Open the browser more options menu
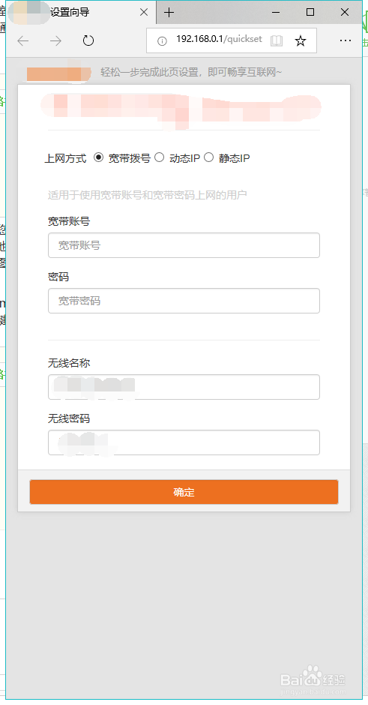368x705 pixels. click(345, 41)
